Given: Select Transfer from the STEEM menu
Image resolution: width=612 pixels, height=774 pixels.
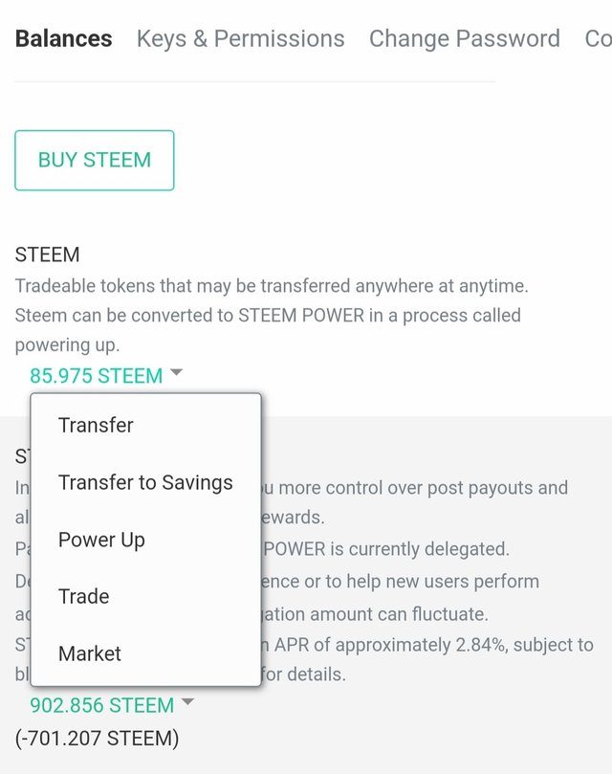Looking at the screenshot, I should (x=96, y=425).
